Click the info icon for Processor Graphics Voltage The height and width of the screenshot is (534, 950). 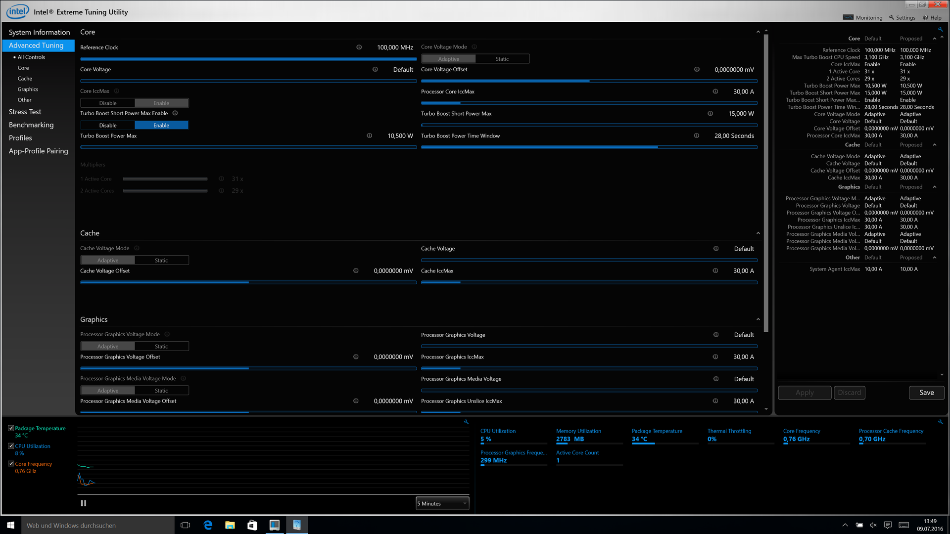pos(716,335)
